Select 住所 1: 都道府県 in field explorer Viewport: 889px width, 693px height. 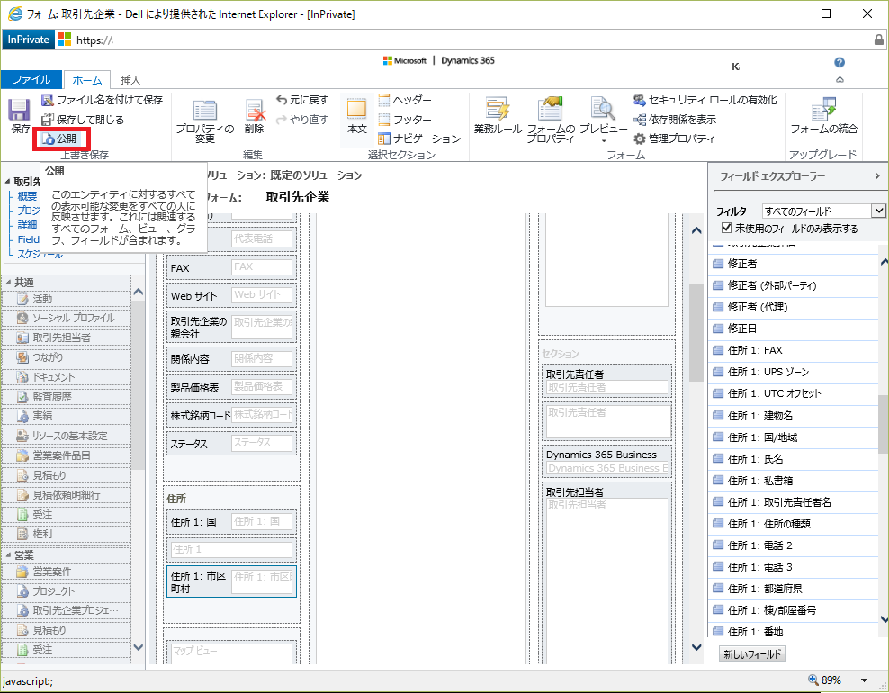click(795, 589)
